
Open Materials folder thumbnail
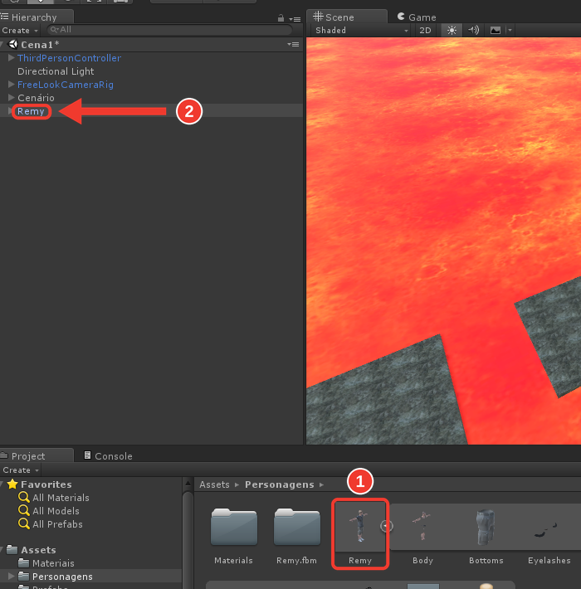234,527
